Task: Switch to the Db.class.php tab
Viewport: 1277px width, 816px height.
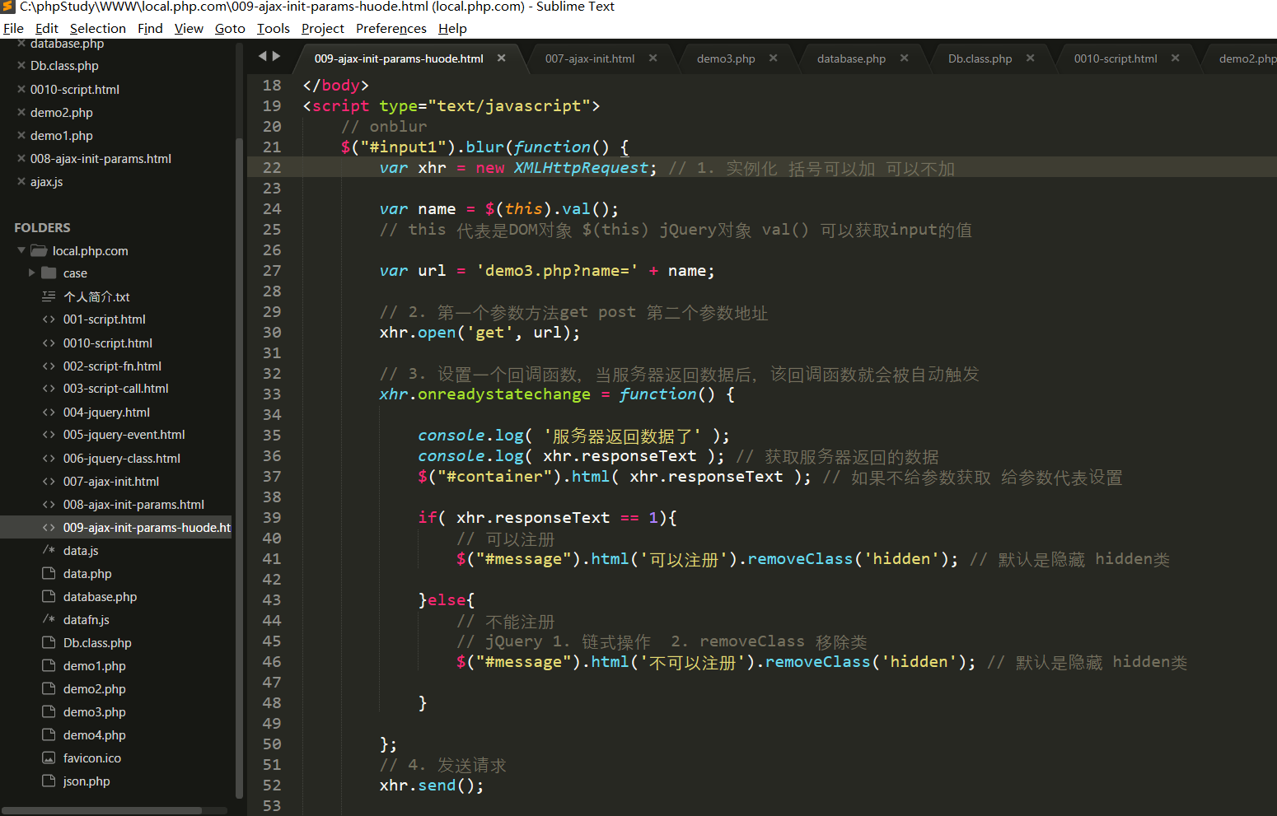Action: click(x=980, y=58)
